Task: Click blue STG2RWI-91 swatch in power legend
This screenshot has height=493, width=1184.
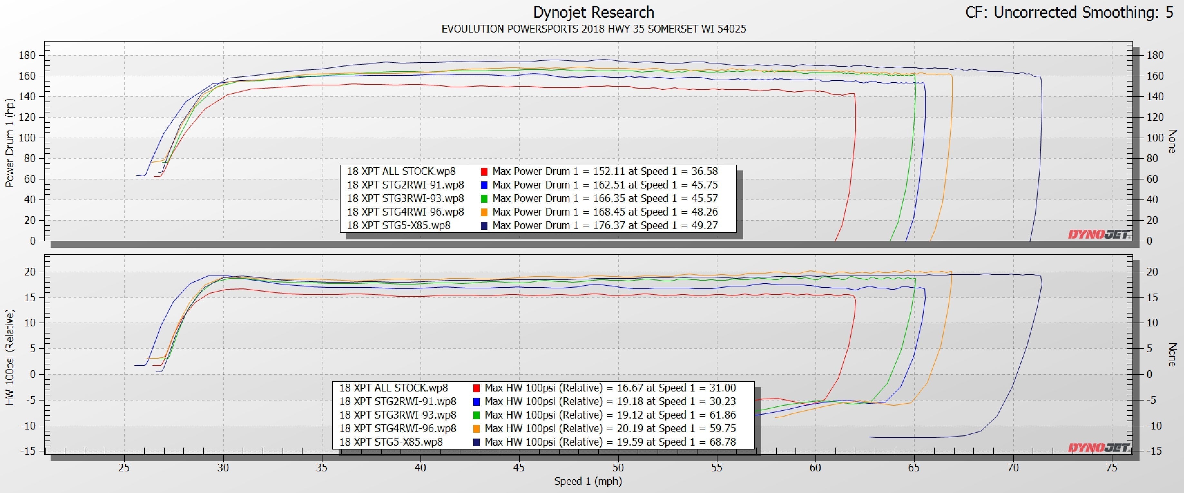Action: pyautogui.click(x=484, y=185)
